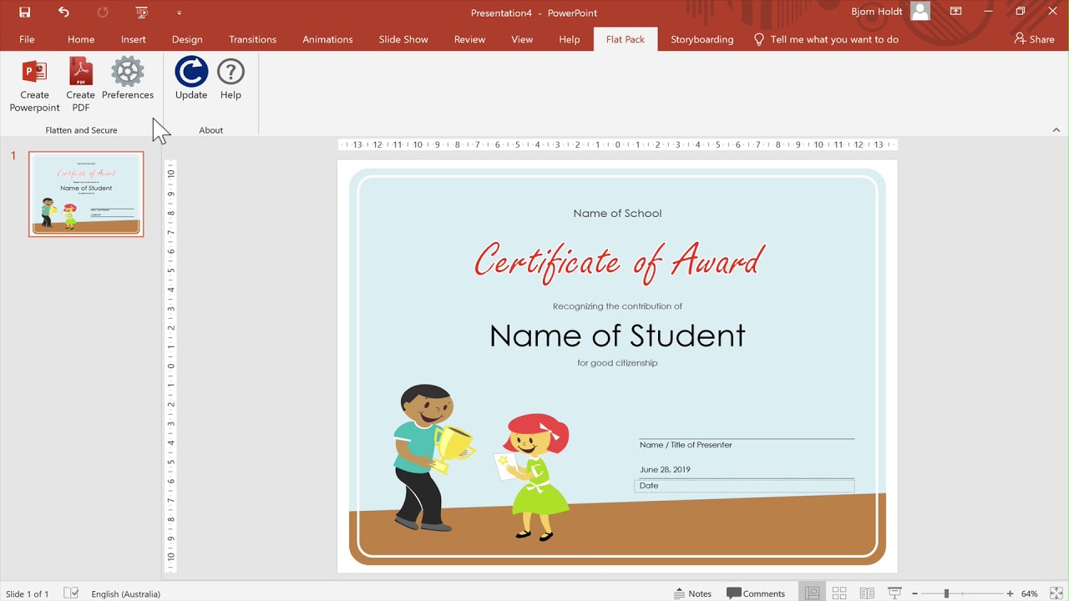Click the Redo icon in title bar
The image size is (1069, 601).
tap(103, 13)
